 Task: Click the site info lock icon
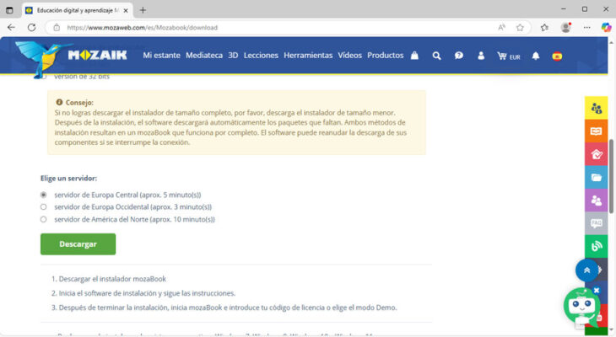coord(57,28)
